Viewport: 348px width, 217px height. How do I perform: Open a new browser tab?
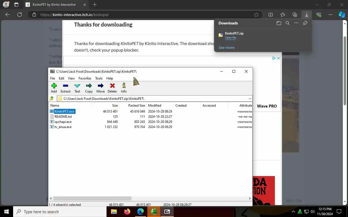[95, 5]
